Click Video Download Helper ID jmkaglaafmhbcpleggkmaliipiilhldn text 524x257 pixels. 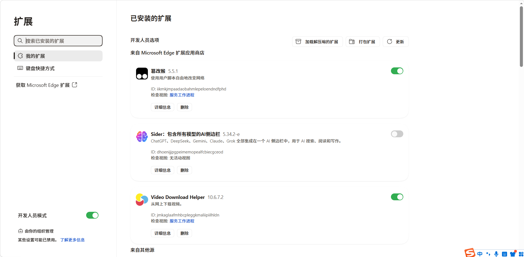click(x=185, y=215)
